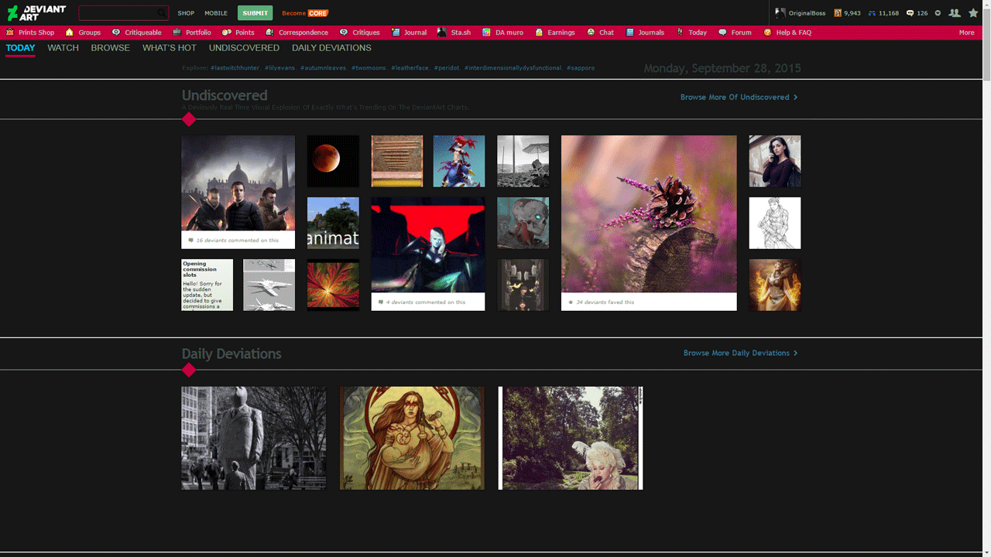Click the Earnings icon
The width and height of the screenshot is (991, 557).
click(x=539, y=32)
